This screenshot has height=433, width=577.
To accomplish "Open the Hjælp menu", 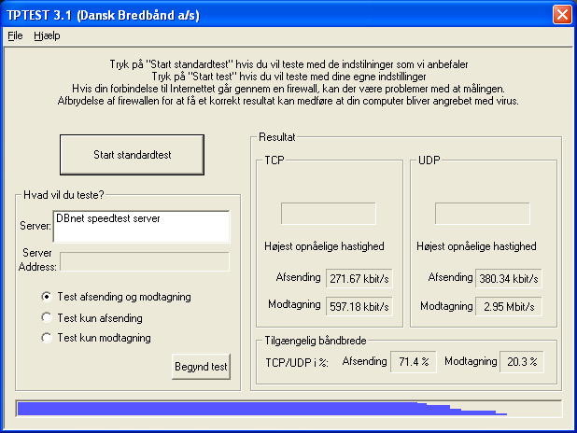I will click(47, 35).
